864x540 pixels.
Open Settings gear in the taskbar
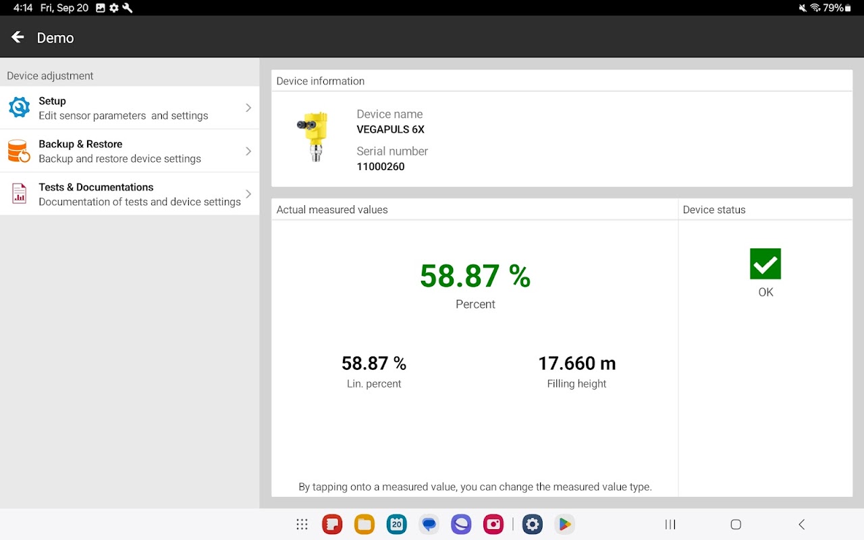[x=532, y=524]
